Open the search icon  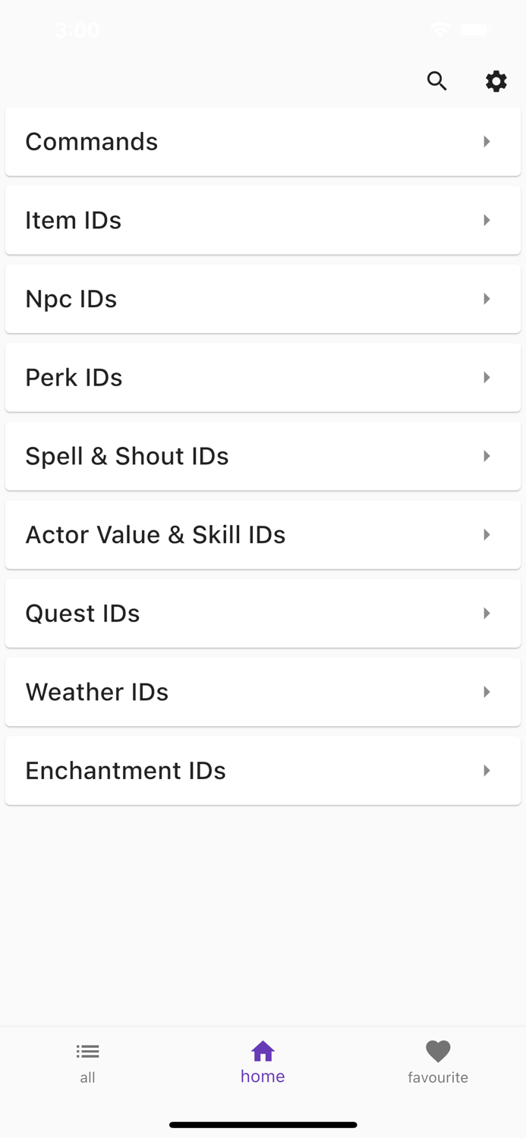coord(437,81)
